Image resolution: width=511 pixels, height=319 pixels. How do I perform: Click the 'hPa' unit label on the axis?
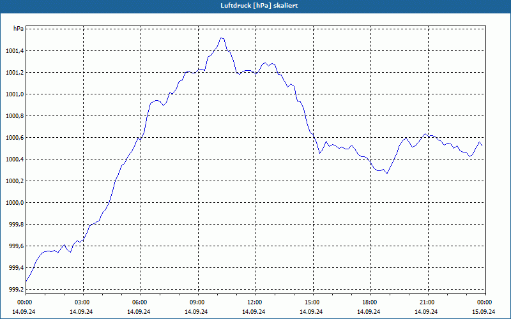pos(19,29)
